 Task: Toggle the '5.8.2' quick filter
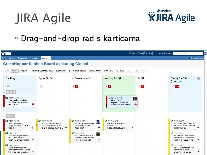click(x=129, y=71)
